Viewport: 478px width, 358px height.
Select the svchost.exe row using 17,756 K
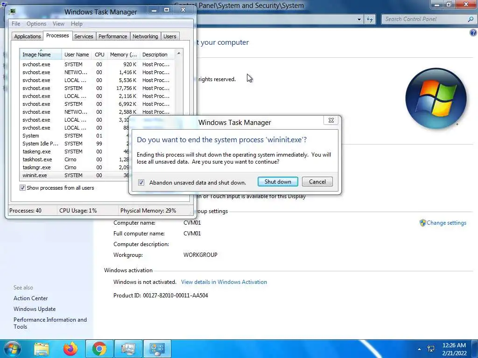97,88
